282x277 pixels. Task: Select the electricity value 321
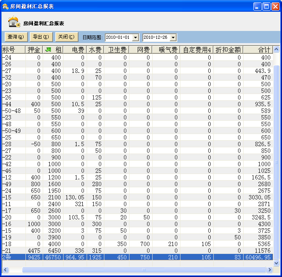tap(75, 204)
